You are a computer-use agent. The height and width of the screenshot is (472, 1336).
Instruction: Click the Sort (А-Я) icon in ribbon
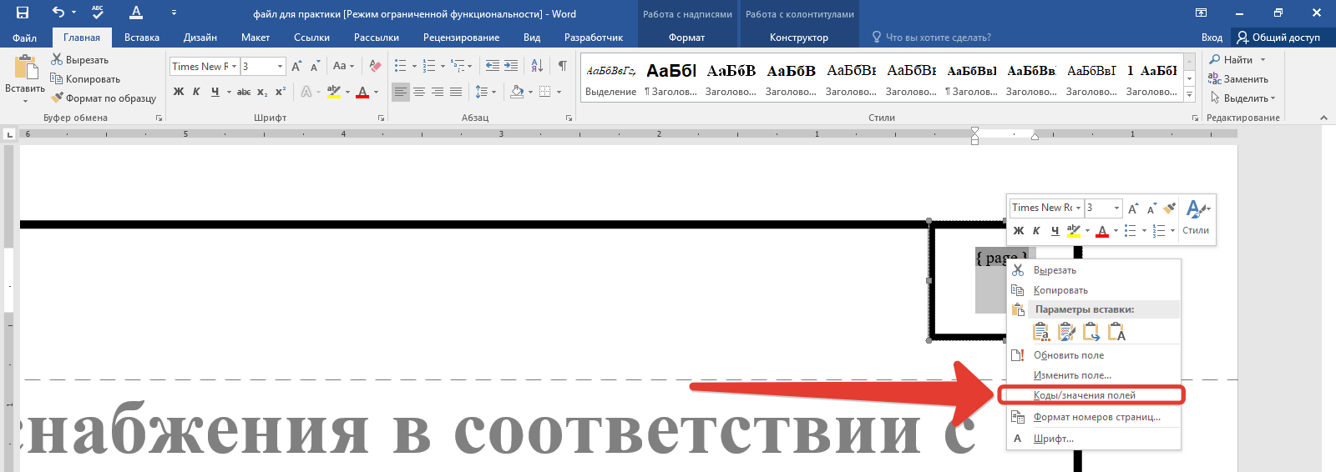click(537, 66)
